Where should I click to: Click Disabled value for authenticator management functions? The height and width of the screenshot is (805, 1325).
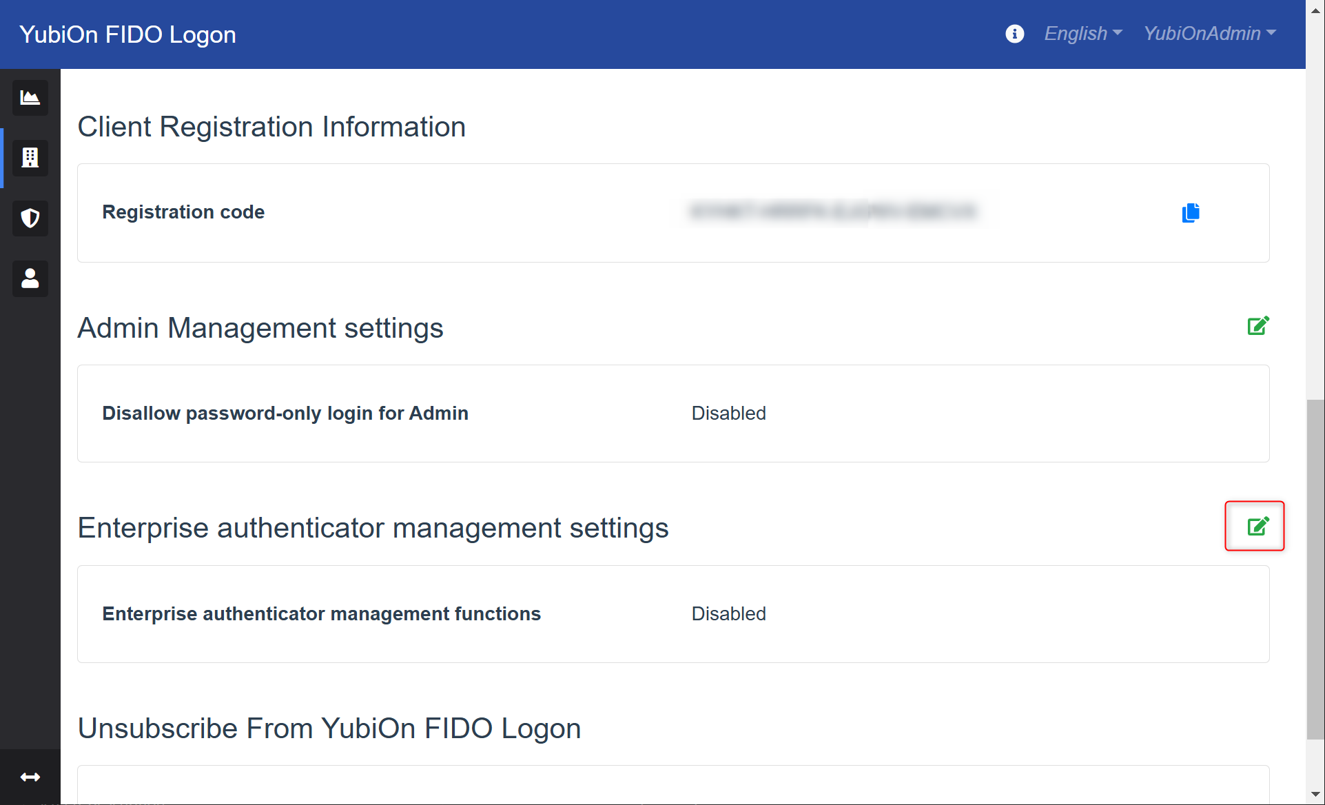pos(728,614)
